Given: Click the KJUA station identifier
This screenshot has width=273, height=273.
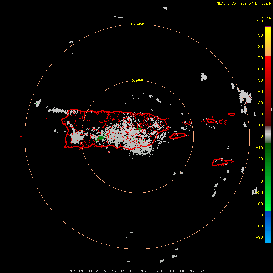Looking at the screenshot, I should pyautogui.click(x=161, y=271).
